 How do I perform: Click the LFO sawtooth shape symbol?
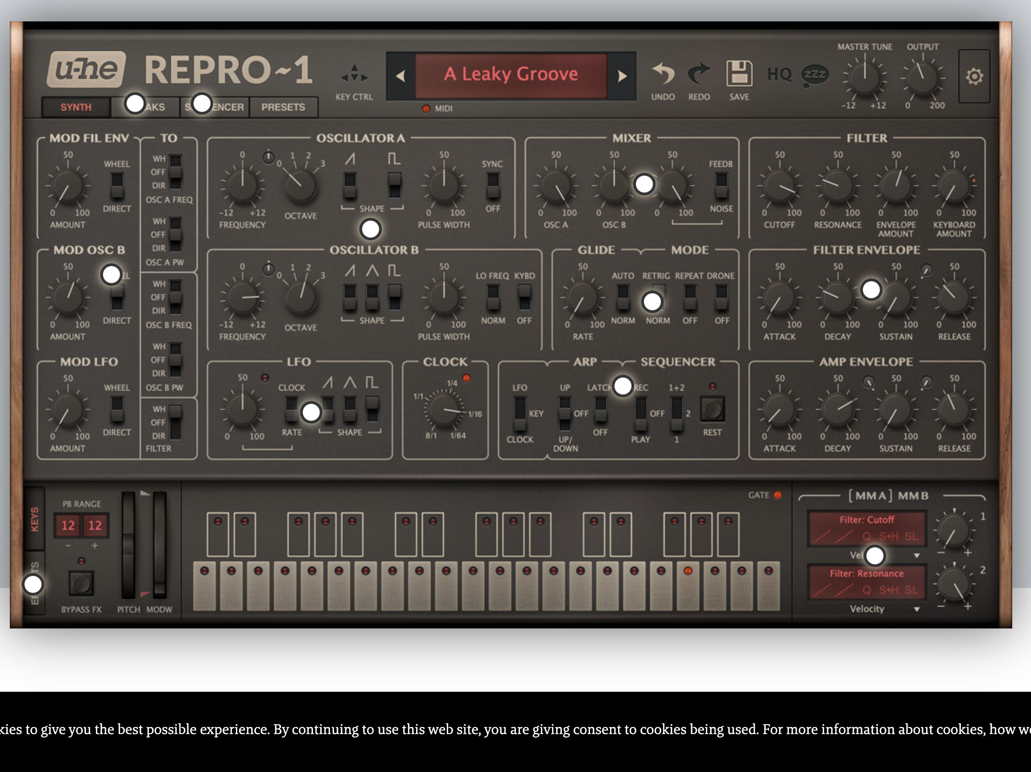(328, 382)
